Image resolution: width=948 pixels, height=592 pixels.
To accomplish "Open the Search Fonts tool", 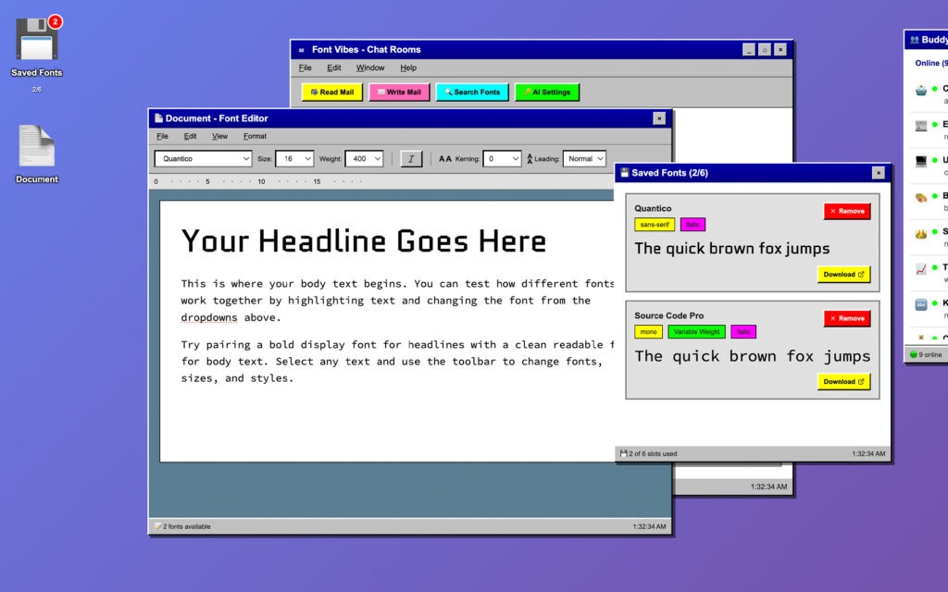I will pyautogui.click(x=472, y=92).
